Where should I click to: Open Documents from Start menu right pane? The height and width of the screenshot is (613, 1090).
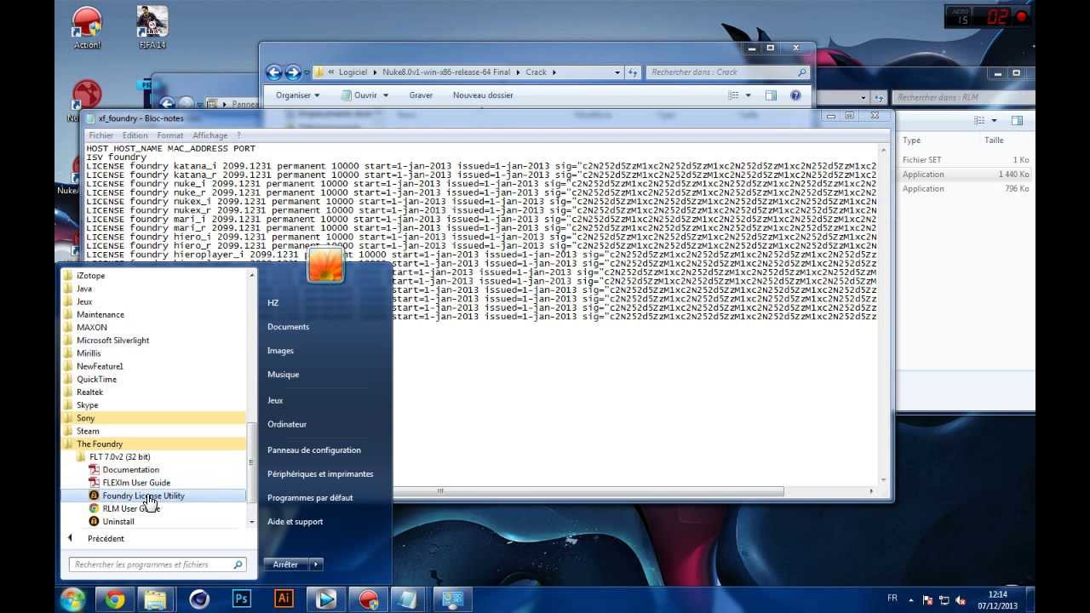coord(288,327)
